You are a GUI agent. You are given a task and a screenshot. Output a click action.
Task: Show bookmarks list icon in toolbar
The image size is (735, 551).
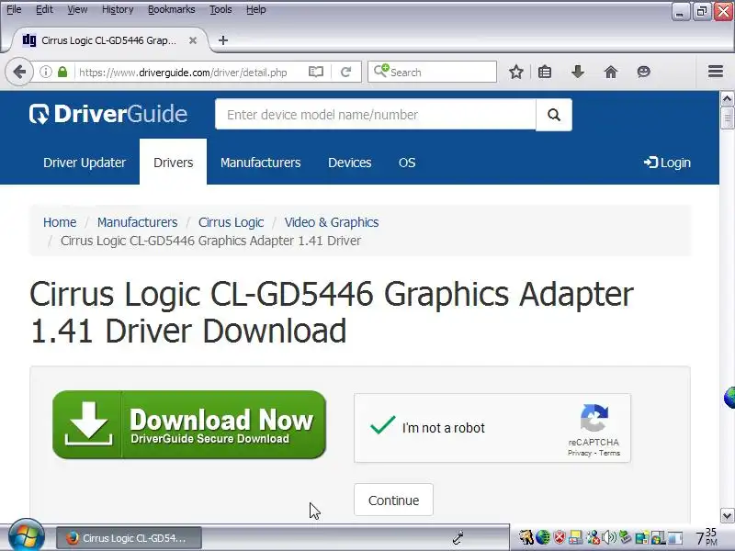[x=545, y=72]
